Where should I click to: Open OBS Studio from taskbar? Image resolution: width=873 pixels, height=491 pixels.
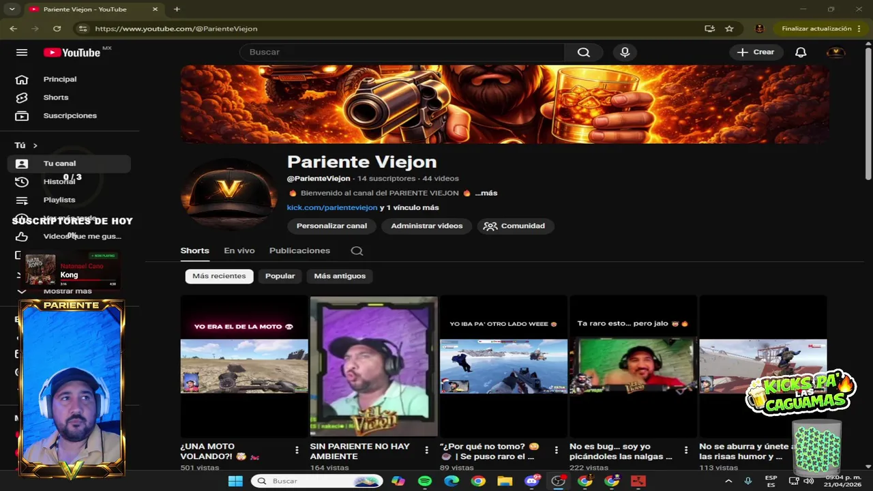[x=558, y=481]
